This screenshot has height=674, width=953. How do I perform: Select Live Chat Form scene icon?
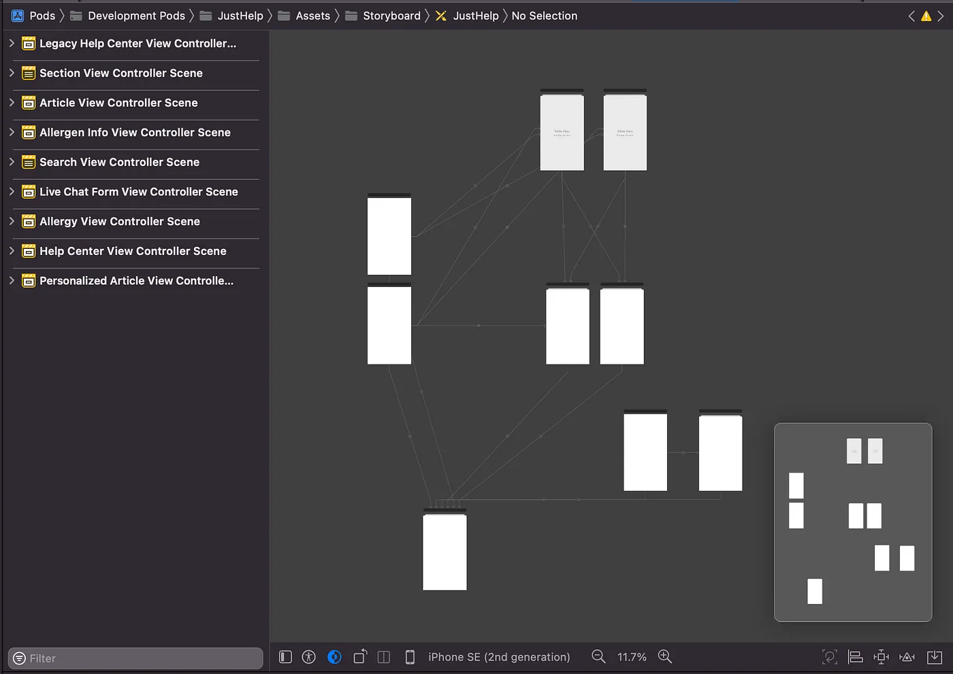point(29,192)
